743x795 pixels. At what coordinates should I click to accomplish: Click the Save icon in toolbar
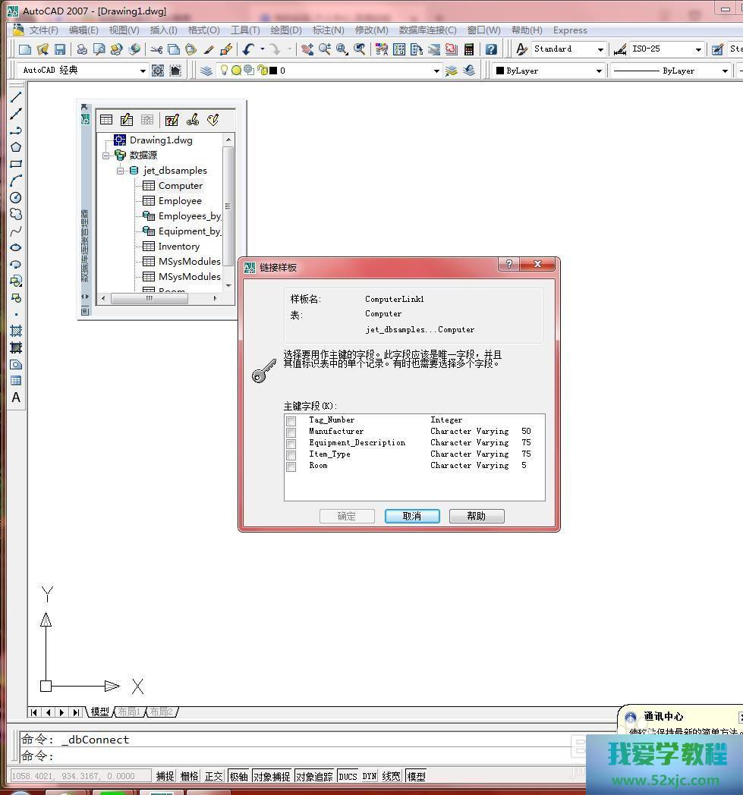point(60,49)
